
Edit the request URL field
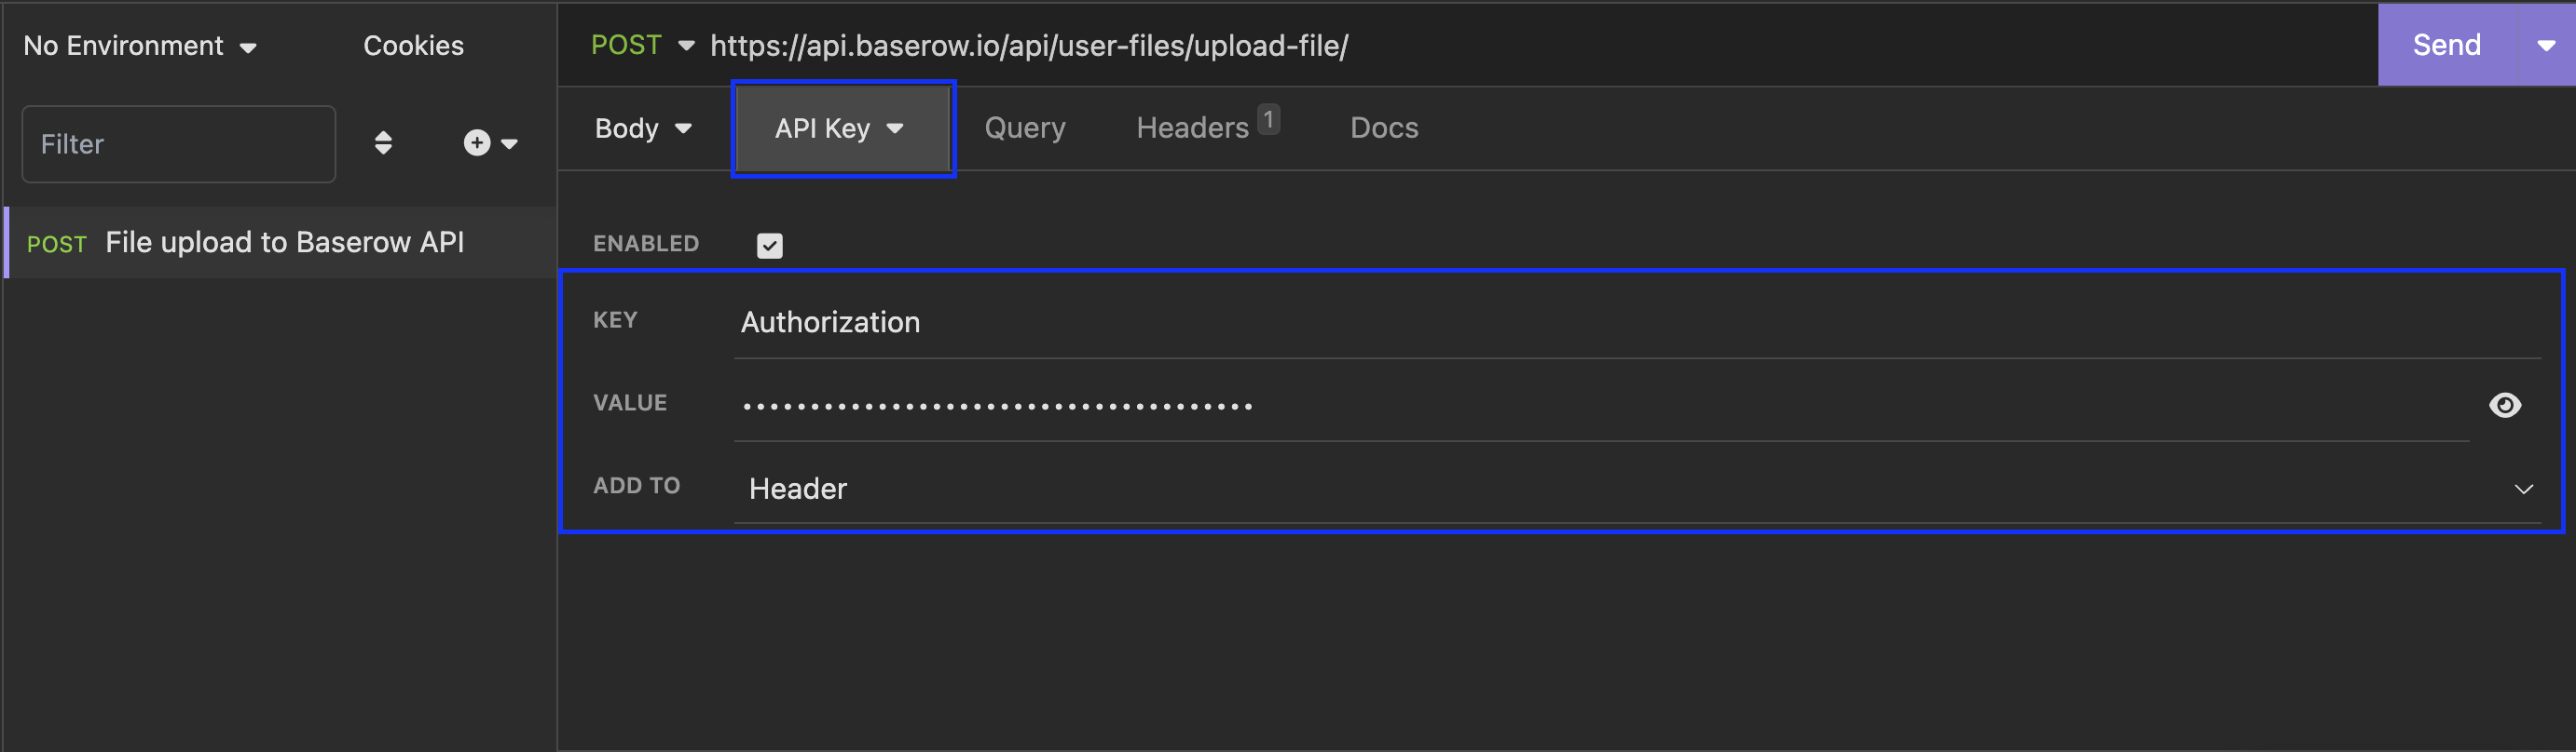coord(1030,45)
